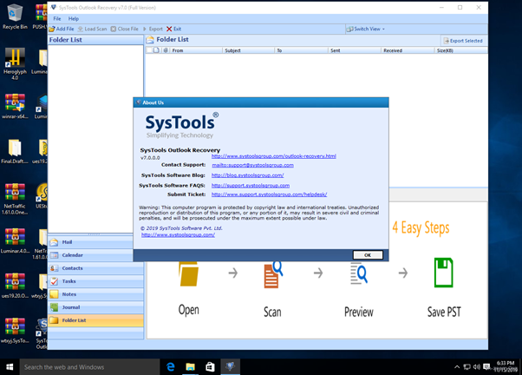522x375 pixels.
Task: Click the attachment column header icon
Action: click(166, 50)
